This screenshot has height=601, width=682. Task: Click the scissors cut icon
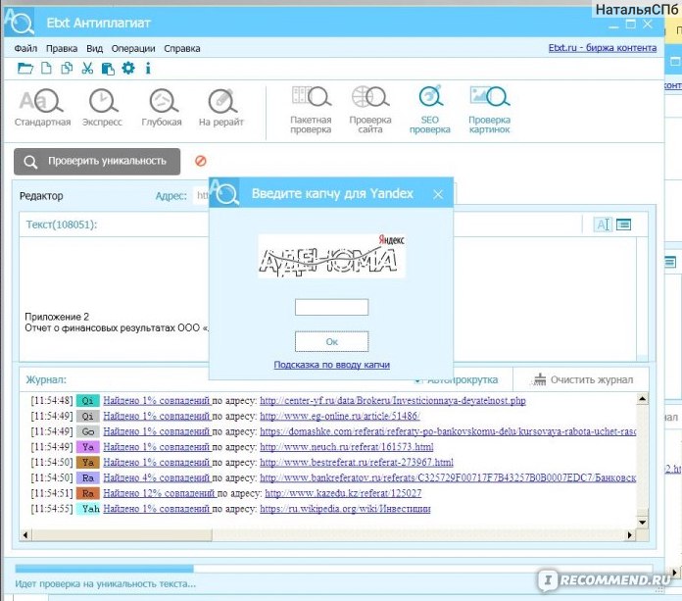pos(87,69)
